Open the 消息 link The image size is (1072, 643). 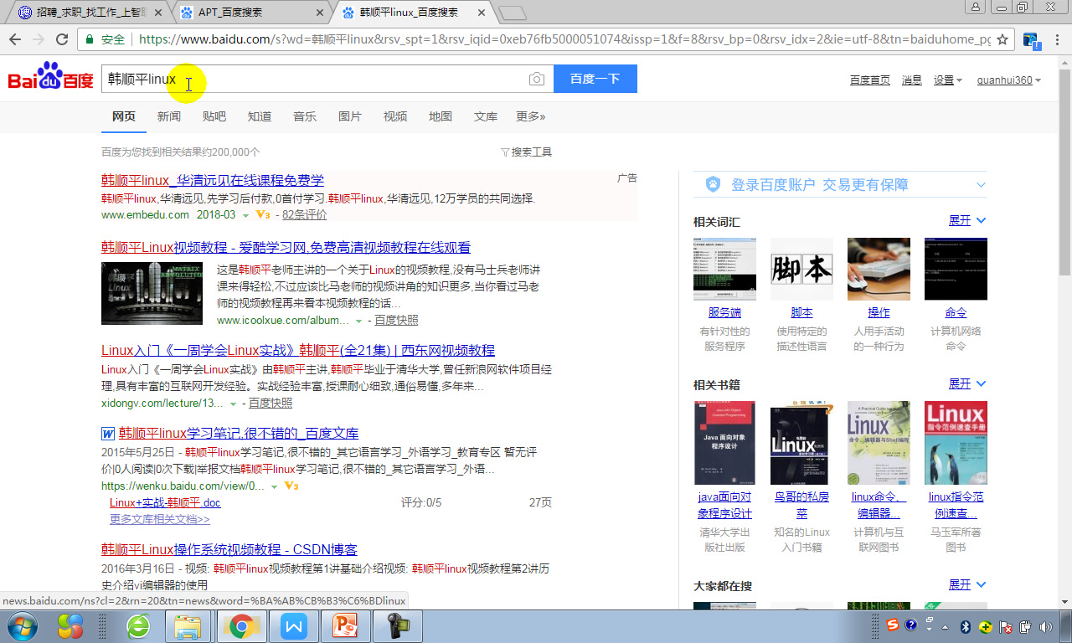[x=912, y=80]
